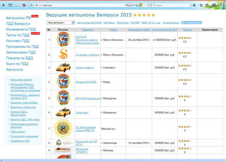Open Плакаты по БДД in the sidebar

tap(19, 58)
